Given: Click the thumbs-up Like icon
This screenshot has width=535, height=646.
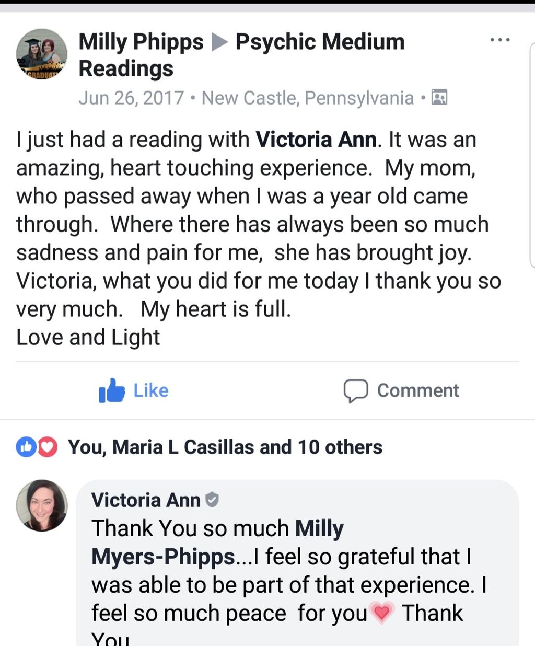Looking at the screenshot, I should 112,390.
